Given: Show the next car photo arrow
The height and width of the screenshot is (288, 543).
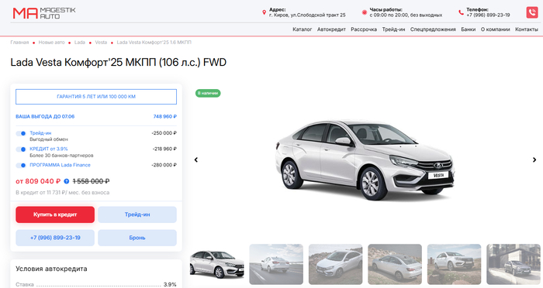Looking at the screenshot, I should 534,159.
